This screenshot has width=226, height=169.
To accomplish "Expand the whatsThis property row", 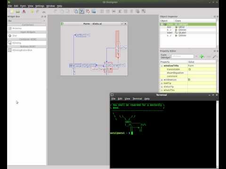I will [x=162, y=90].
